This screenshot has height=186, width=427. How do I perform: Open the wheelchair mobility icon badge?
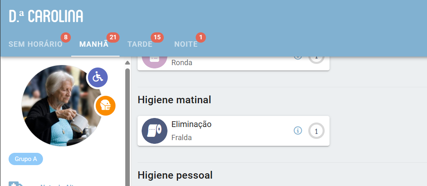click(x=97, y=77)
